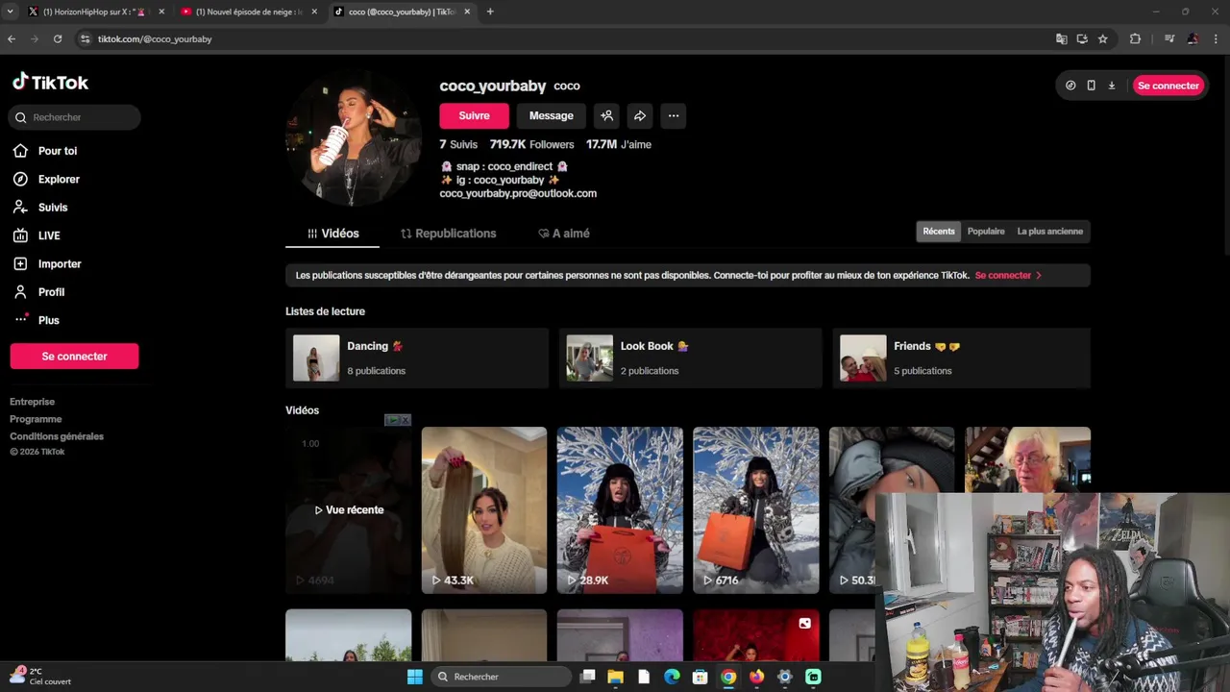This screenshot has width=1230, height=692.
Task: Click the address bar URL tiktok.com/@coco_yourbaby
Action: point(155,39)
